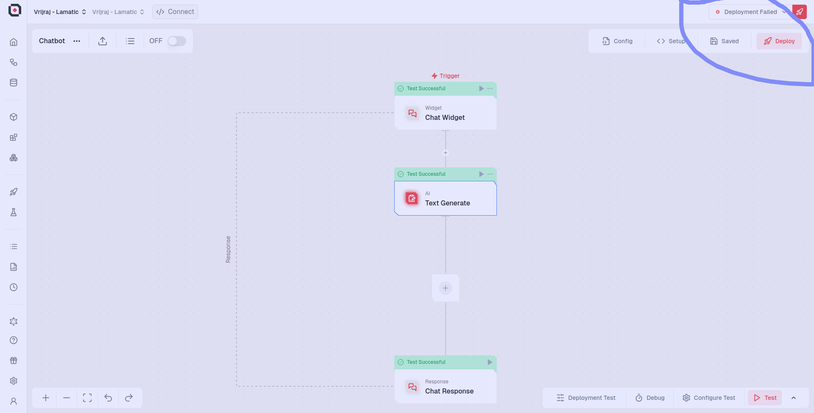
Task: Redo the canvas action
Action: point(129,398)
